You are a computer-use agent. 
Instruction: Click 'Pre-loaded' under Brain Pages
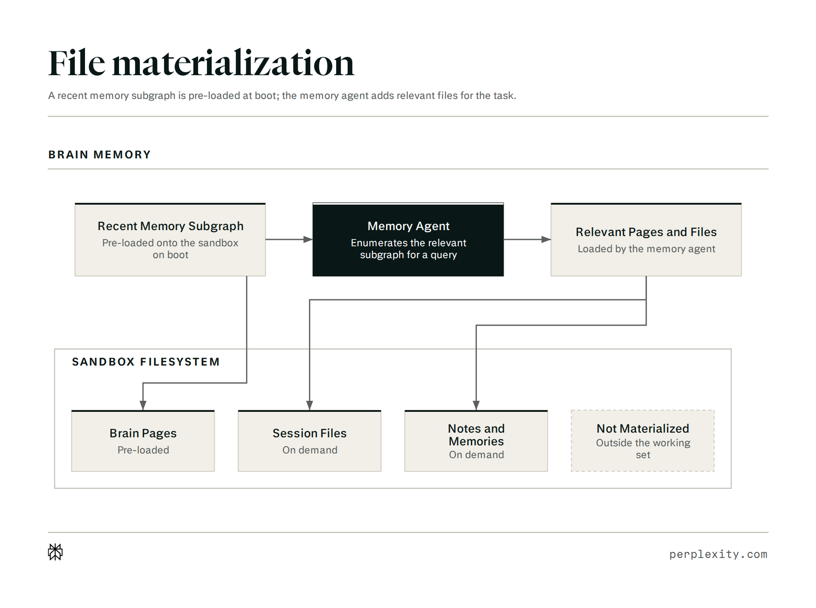pyautogui.click(x=143, y=450)
